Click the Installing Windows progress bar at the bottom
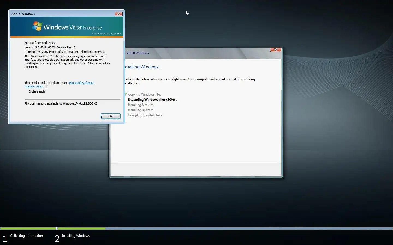Image resolution: width=393 pixels, height=245 pixels. (x=225, y=228)
